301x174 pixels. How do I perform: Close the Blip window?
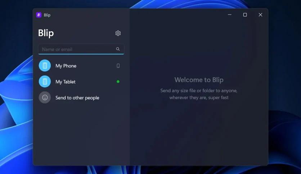pos(260,15)
